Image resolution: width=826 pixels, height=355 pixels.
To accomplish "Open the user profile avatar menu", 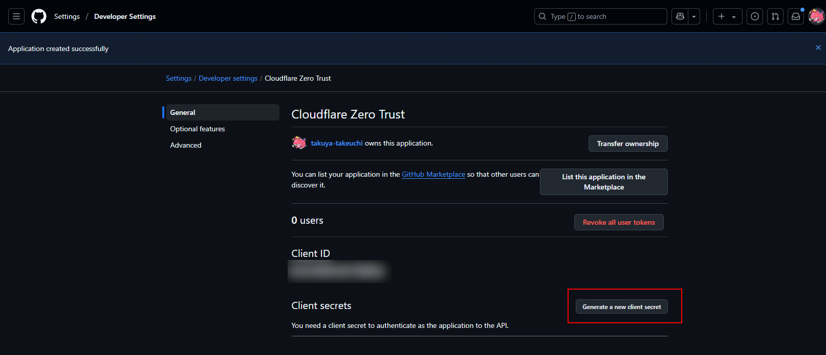I will [x=816, y=16].
